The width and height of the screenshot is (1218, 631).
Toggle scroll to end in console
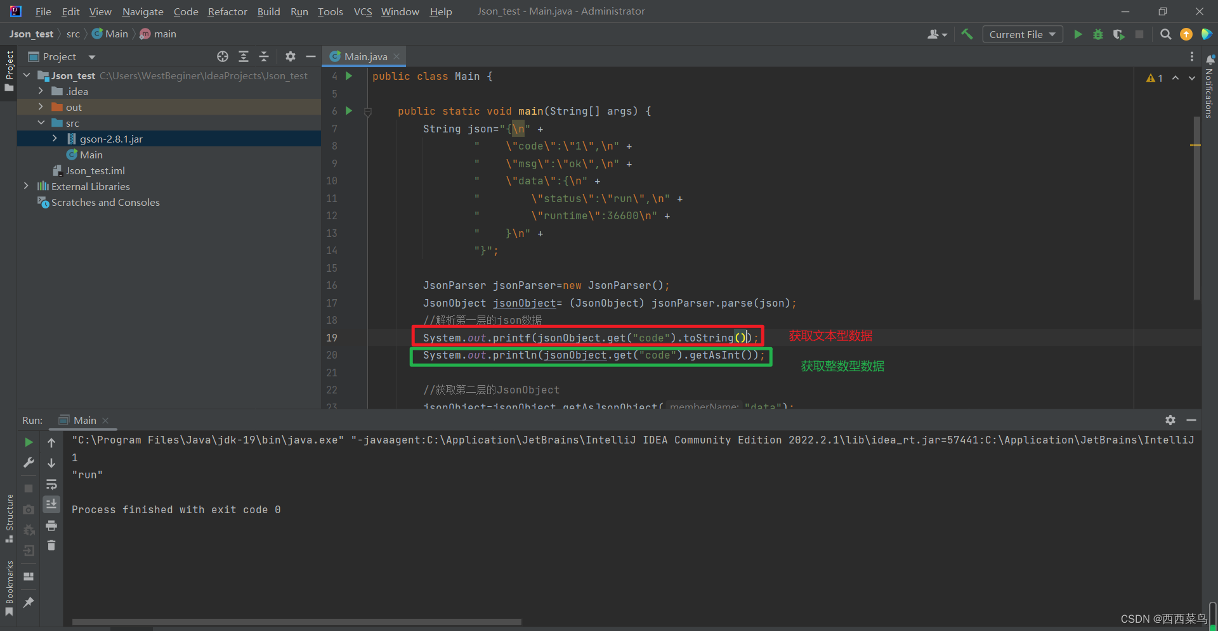(x=51, y=504)
